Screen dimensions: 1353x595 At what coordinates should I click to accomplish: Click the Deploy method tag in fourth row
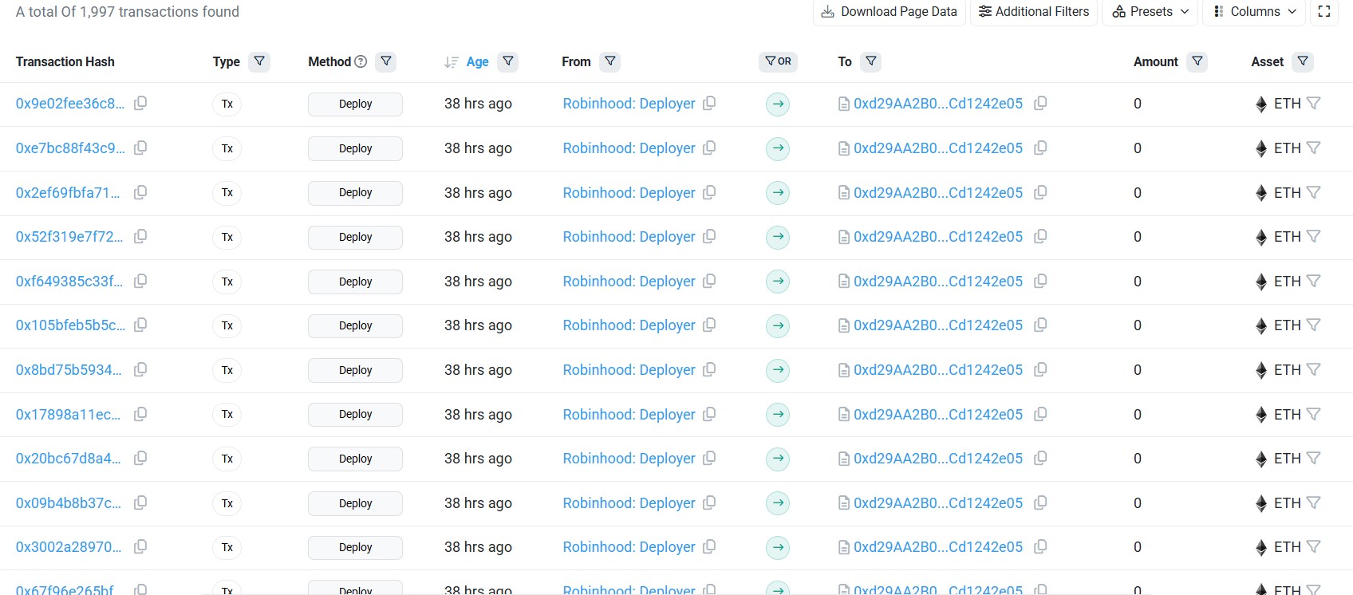coord(355,237)
